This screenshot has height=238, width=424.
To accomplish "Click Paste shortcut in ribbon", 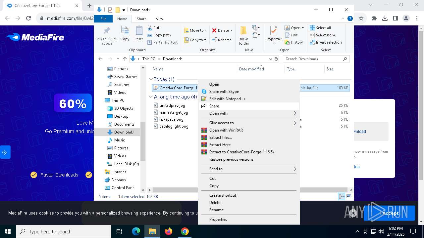I will click(162, 42).
